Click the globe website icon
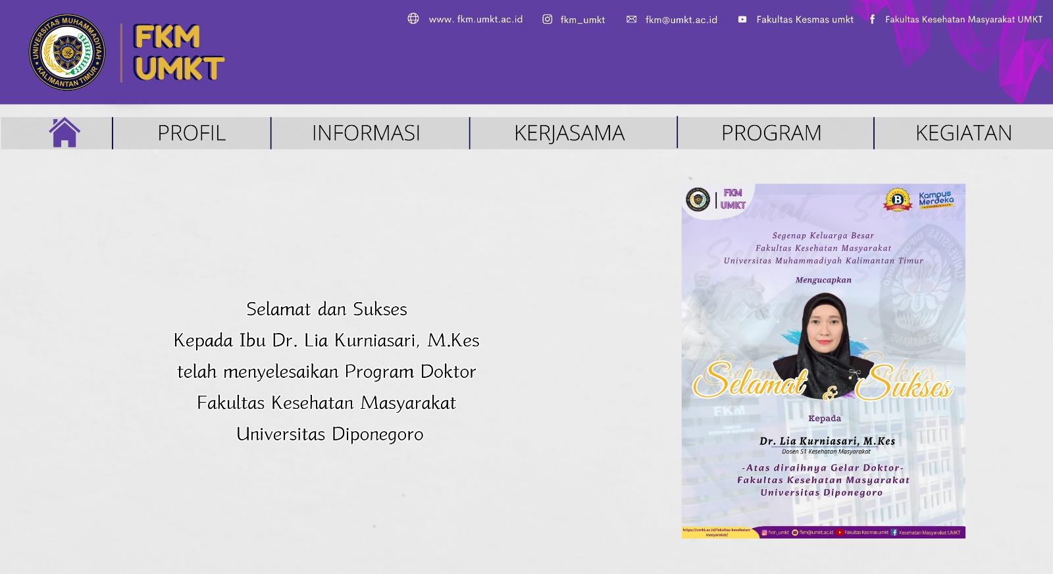1053x574 pixels. tap(413, 18)
